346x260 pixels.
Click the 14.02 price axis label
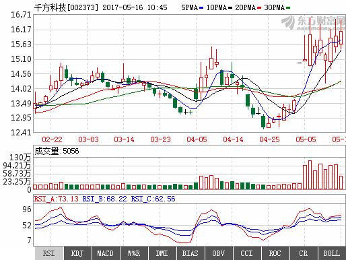point(21,89)
